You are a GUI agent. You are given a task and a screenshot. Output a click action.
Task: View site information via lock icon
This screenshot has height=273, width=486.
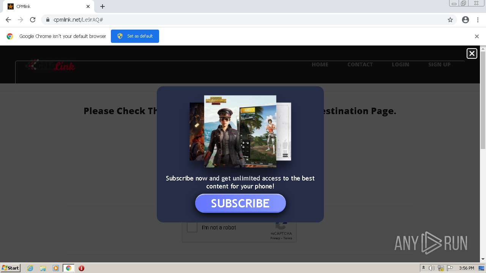(48, 20)
